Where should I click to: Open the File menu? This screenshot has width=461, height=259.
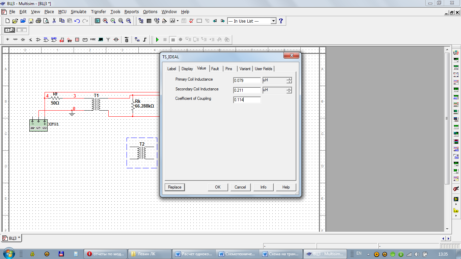coord(12,11)
